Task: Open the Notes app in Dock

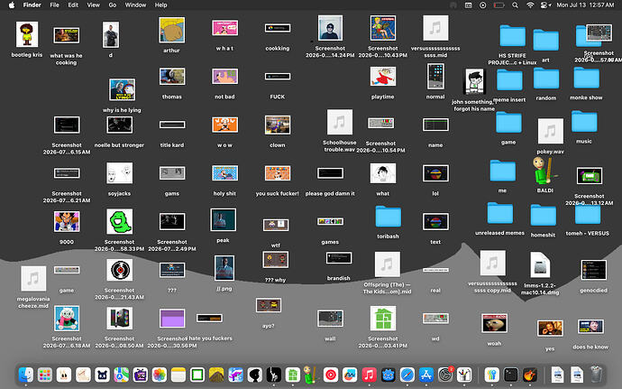Action: (178, 375)
